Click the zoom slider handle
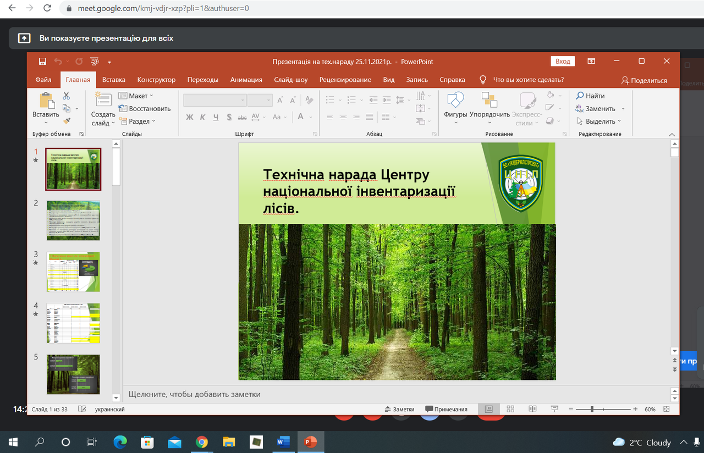This screenshot has height=453, width=704. pyautogui.click(x=592, y=409)
